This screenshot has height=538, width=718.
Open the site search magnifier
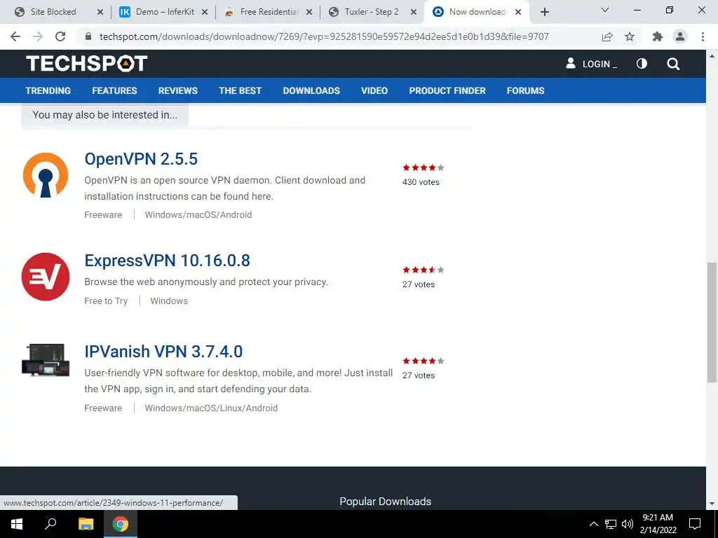(x=673, y=64)
